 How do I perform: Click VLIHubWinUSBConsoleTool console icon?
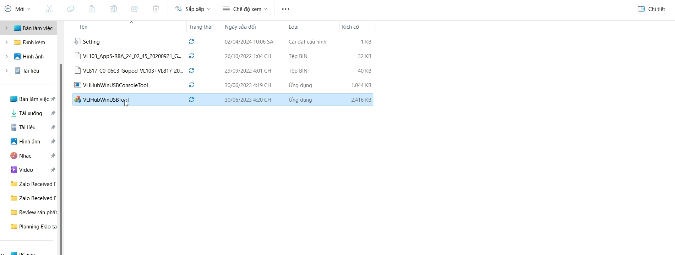77,85
